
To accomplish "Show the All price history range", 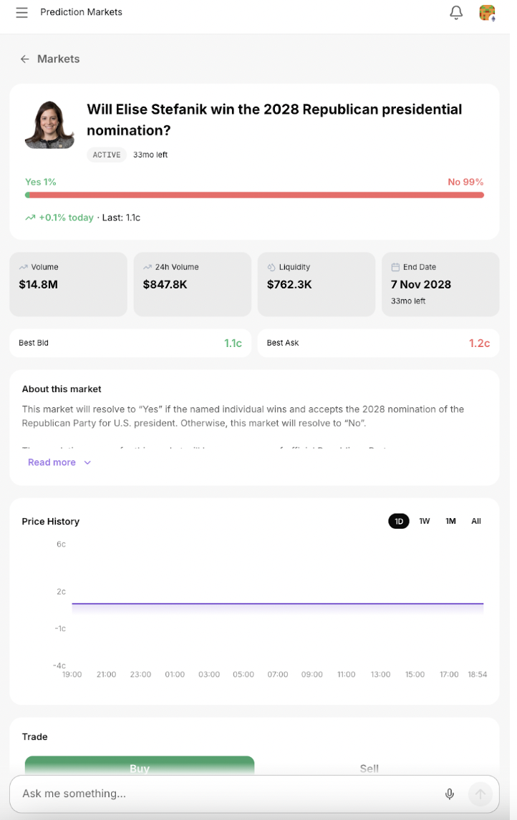I will point(475,521).
